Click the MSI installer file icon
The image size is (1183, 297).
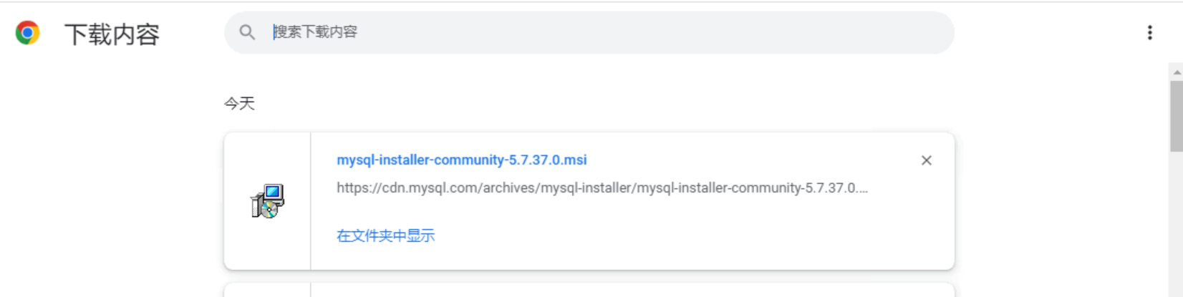(x=268, y=201)
